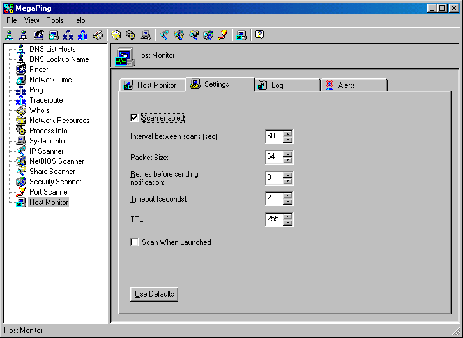Click the NetBIOS Scanner toolbar icon
Screen dimensions: 463x338
(179, 35)
